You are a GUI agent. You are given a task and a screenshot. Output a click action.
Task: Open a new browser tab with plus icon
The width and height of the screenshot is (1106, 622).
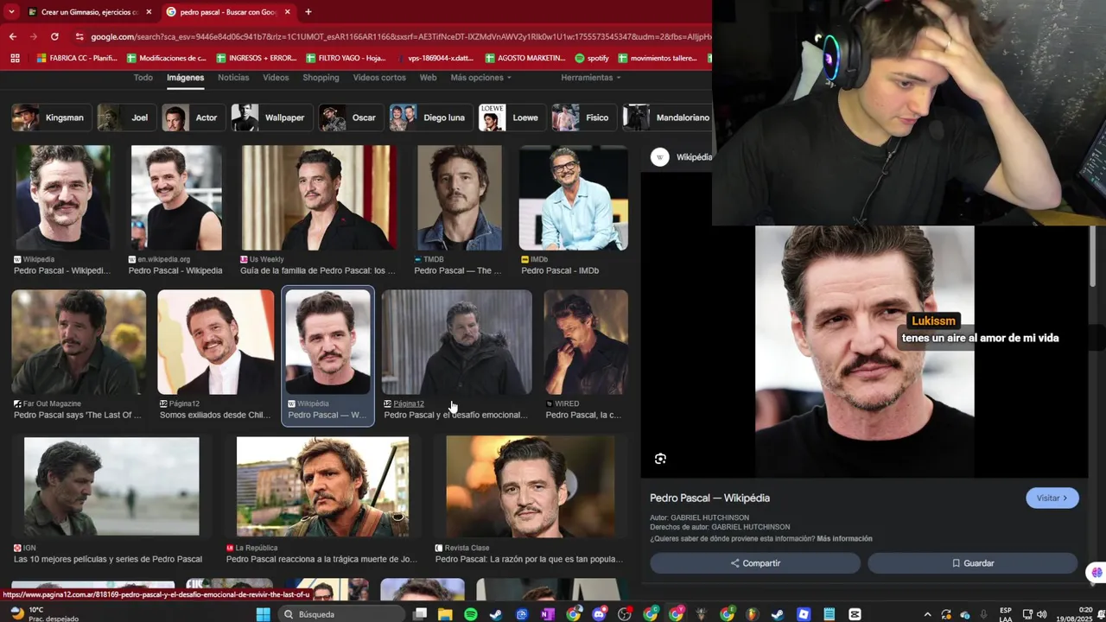pos(308,12)
